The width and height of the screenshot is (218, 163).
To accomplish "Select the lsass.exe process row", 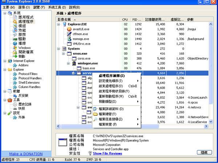I will (x=132, y=68).
